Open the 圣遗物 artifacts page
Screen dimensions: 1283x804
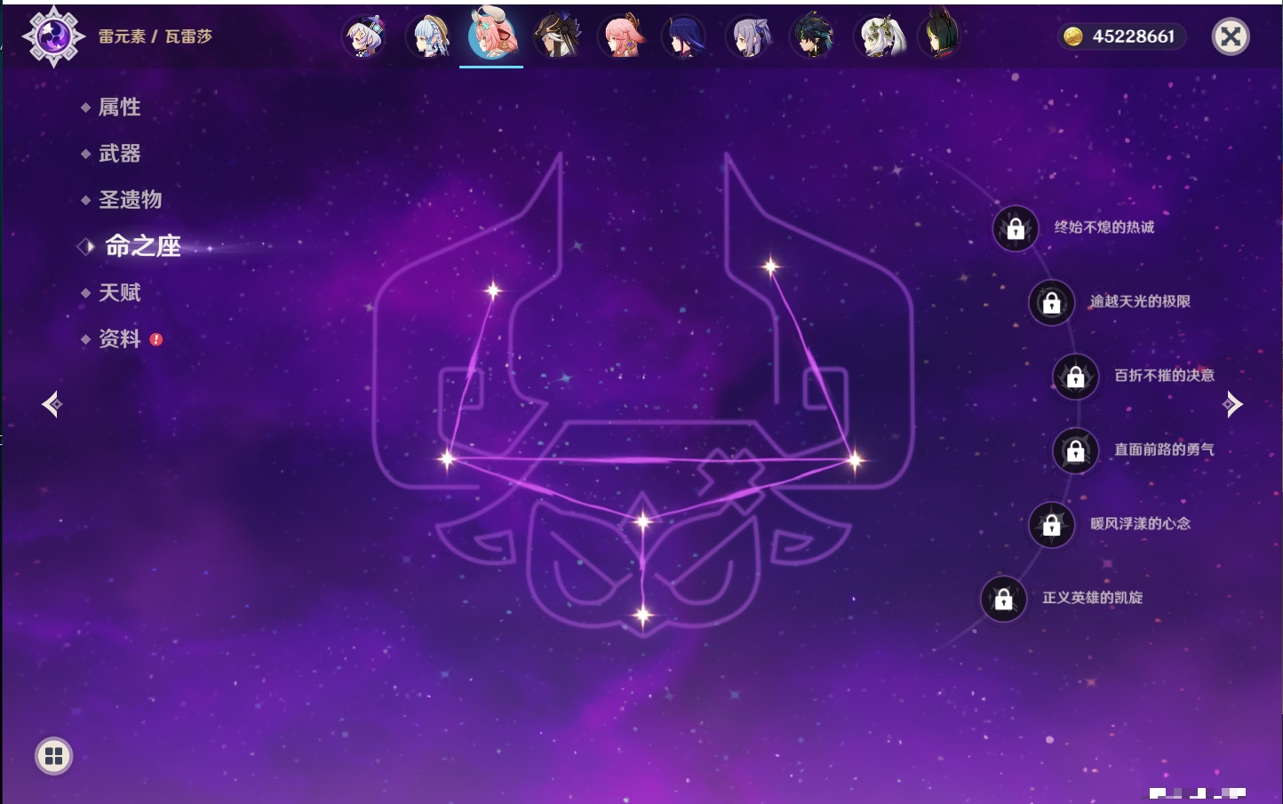pos(130,200)
